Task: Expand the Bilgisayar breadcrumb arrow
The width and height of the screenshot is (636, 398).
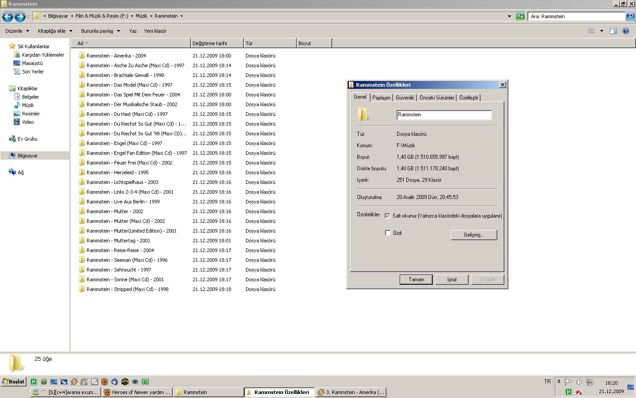Action: coord(72,16)
